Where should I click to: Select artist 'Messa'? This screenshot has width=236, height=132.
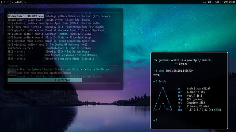(86, 52)
